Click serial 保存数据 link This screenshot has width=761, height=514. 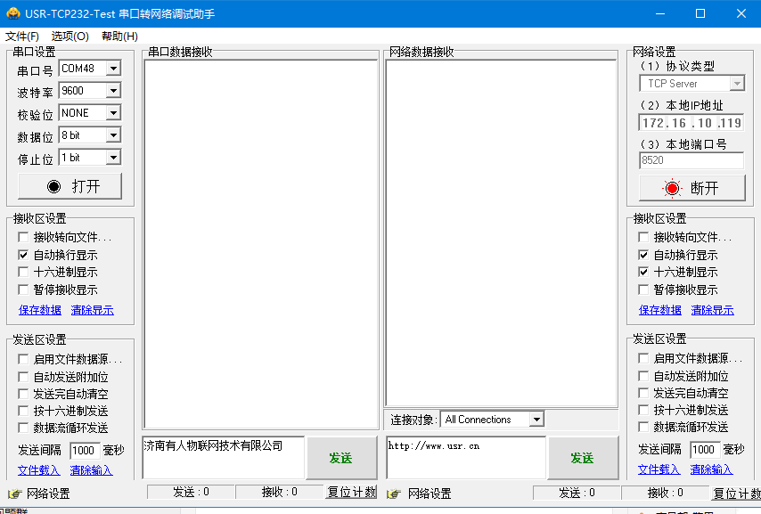click(x=40, y=310)
